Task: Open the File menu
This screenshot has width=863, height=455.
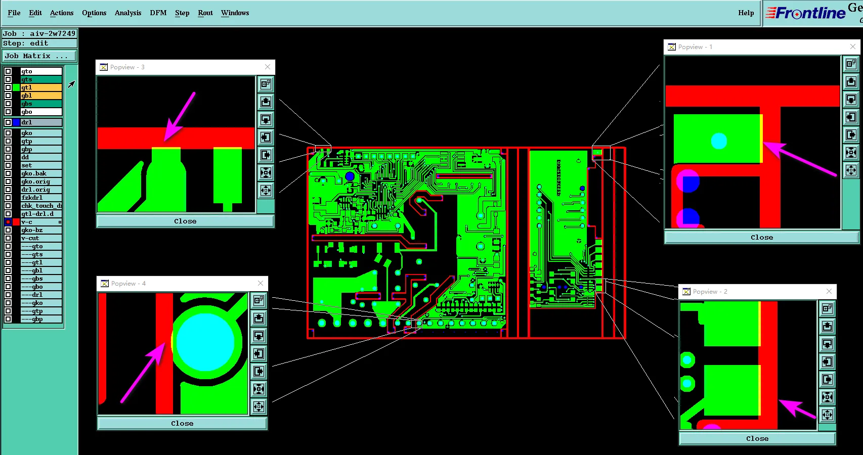Action: (14, 13)
